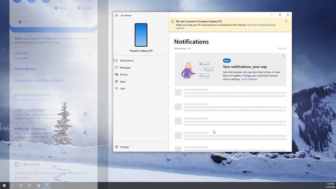Click Your Phone app icon on taskbar
The height and width of the screenshot is (189, 336).
(x=47, y=185)
